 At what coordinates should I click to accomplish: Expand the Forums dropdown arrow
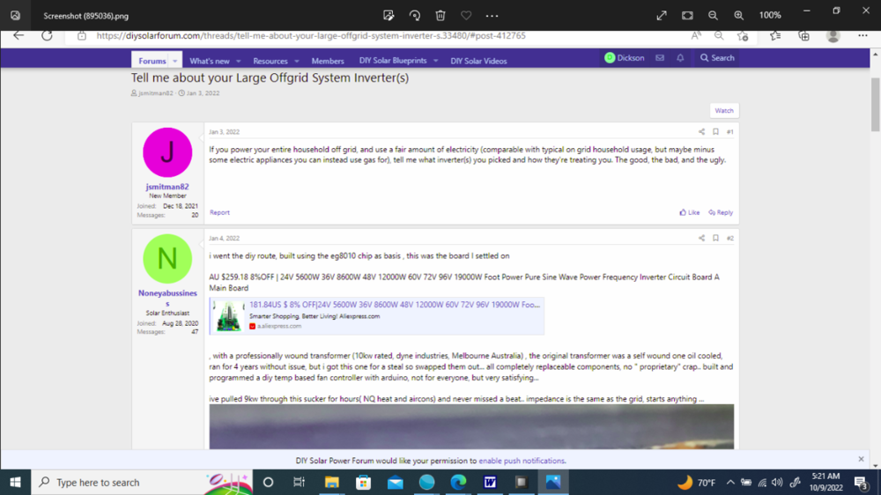(x=174, y=61)
